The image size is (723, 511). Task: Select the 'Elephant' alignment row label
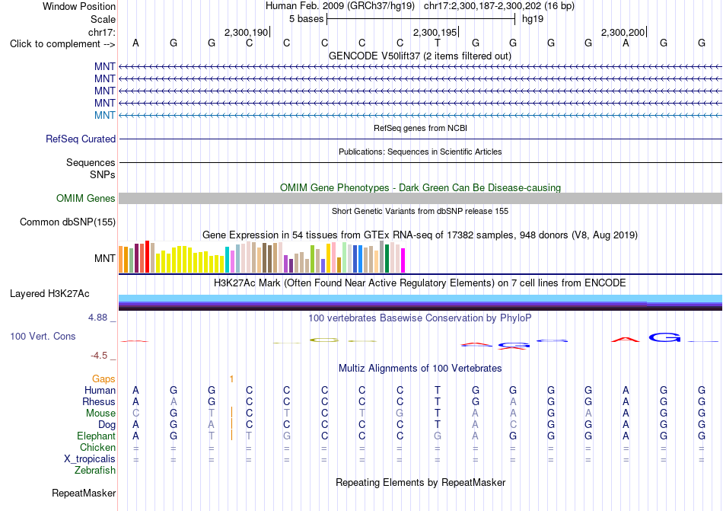coord(96,436)
